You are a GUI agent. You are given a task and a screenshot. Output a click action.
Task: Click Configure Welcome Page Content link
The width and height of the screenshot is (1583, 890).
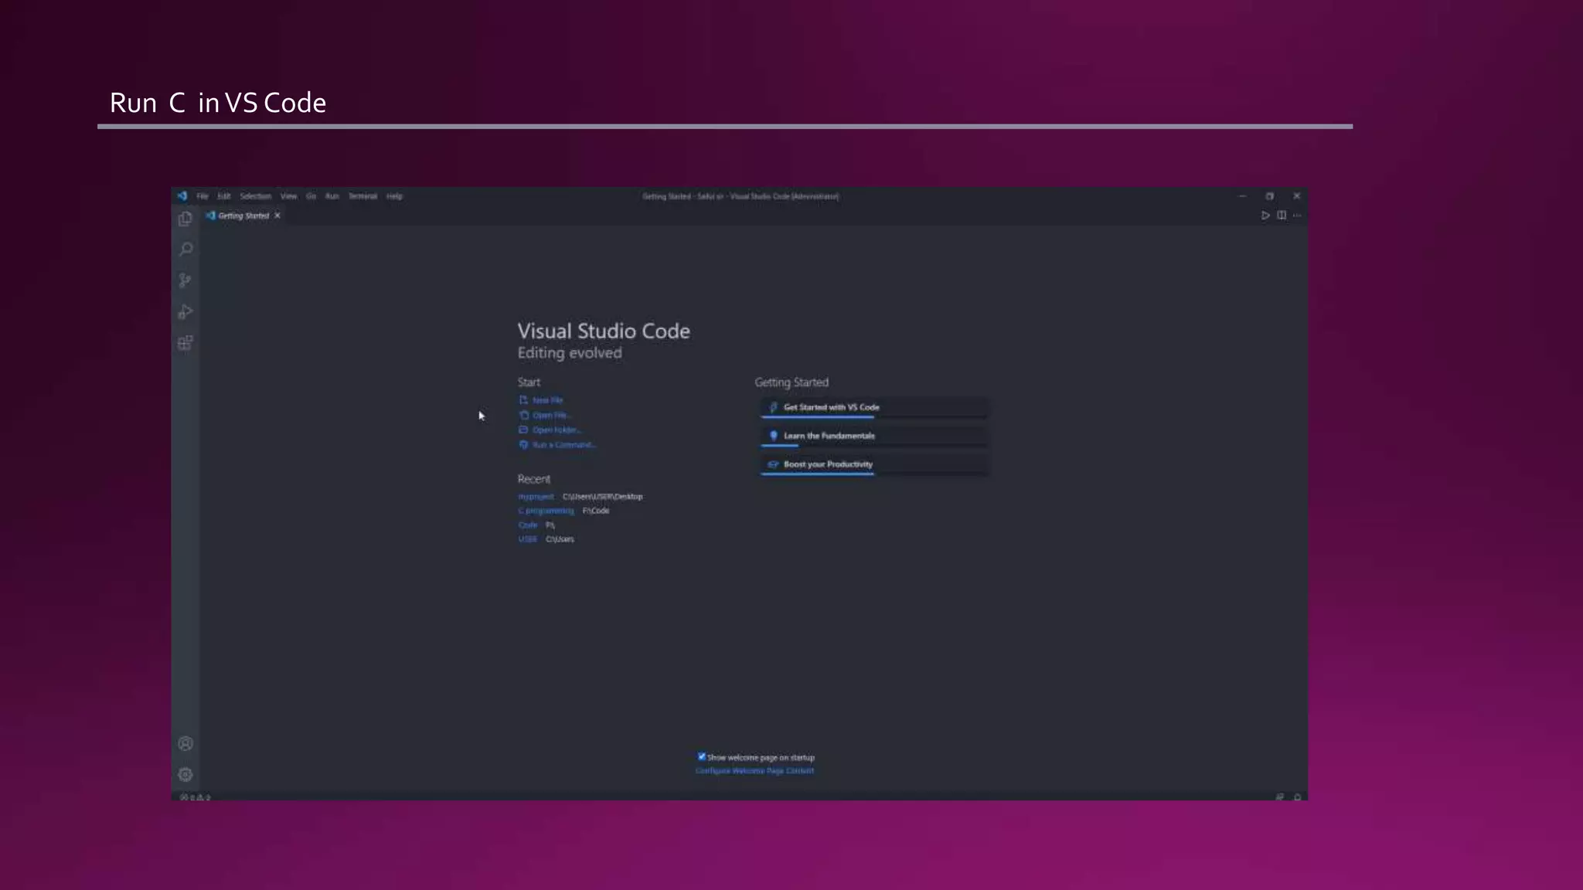(754, 770)
